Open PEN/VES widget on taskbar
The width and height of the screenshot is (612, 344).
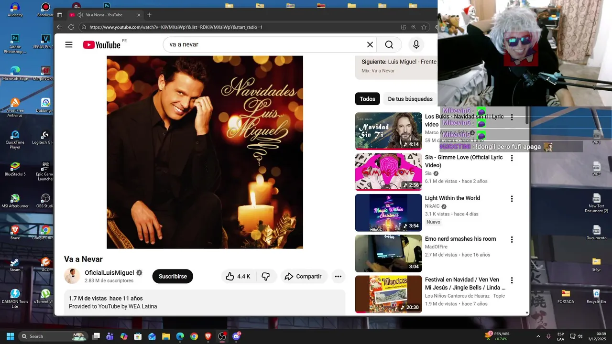[497, 336]
